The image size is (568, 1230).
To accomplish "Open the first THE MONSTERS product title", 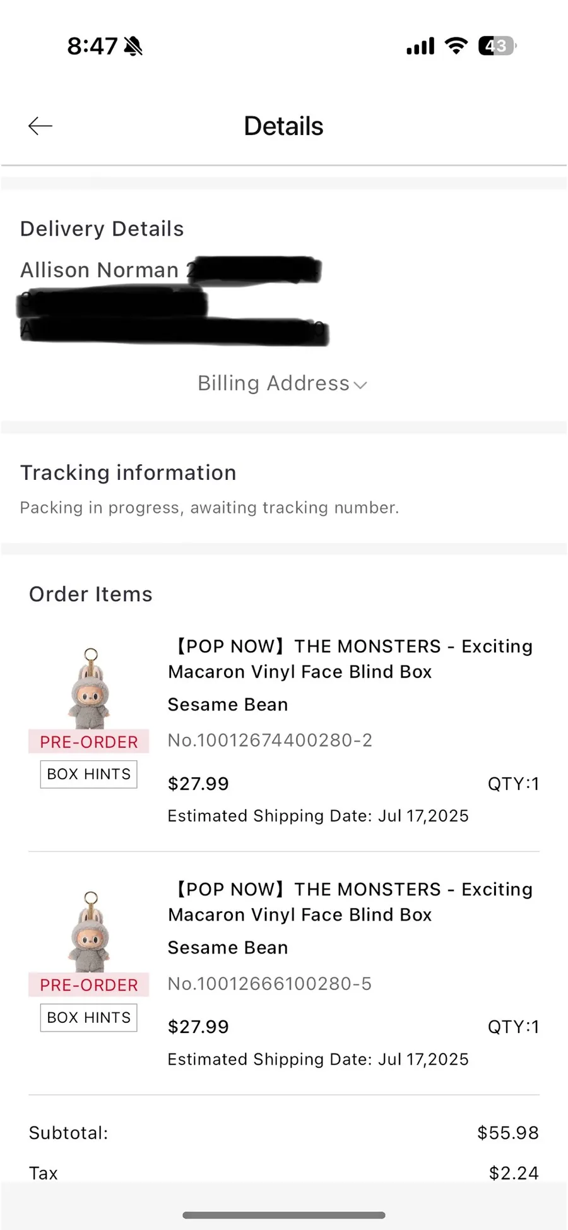I will click(x=351, y=659).
